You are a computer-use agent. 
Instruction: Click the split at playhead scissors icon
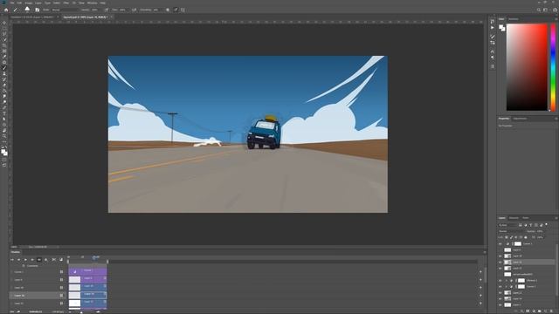54,260
